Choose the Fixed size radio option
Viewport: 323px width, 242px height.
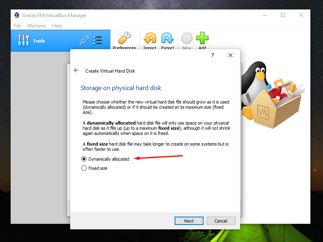tap(84, 168)
